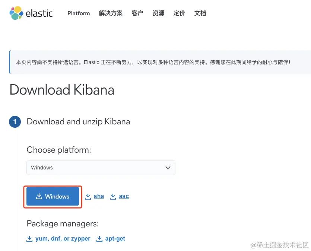
Task: Click the download arrow inside the Windows button
Action: tap(39, 196)
